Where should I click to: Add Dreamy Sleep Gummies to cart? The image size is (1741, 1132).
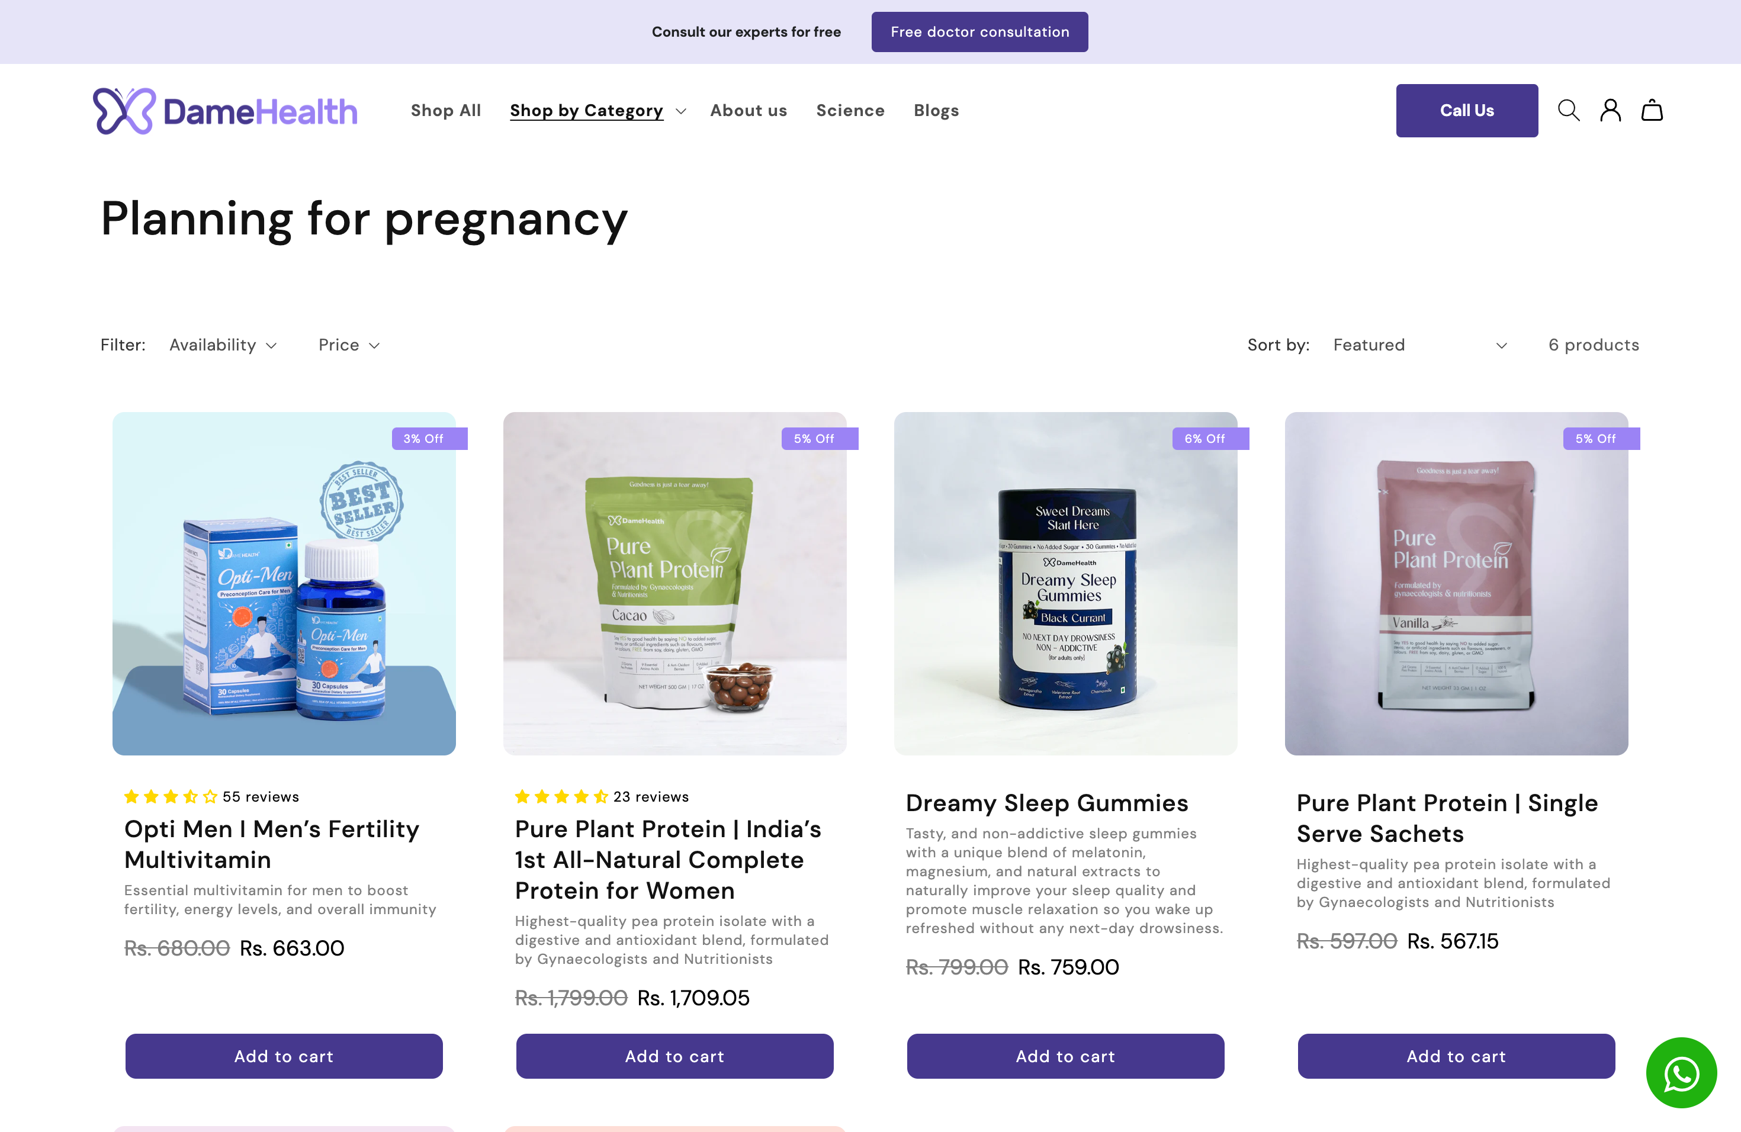(1065, 1056)
